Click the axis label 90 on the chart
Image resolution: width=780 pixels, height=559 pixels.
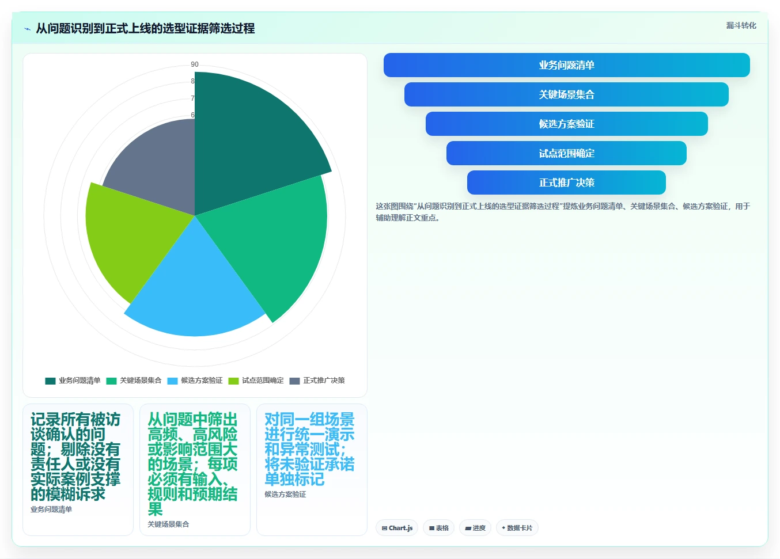coord(195,64)
